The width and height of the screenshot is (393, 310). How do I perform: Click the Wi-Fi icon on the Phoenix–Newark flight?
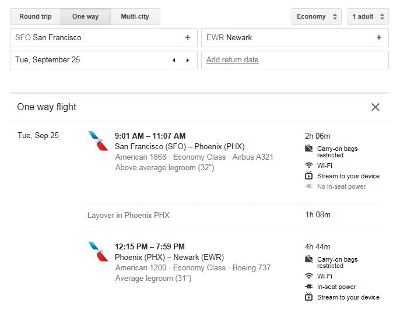pos(308,276)
